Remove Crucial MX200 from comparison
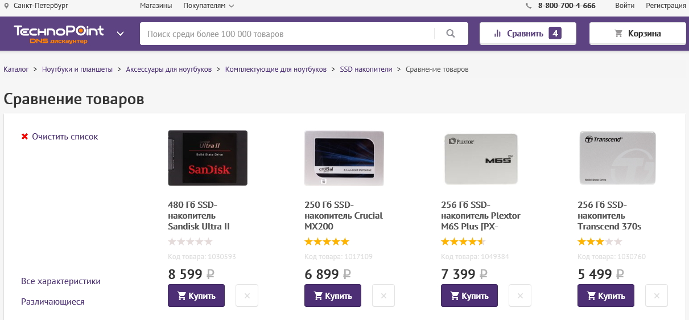This screenshot has width=689, height=320. pos(383,296)
